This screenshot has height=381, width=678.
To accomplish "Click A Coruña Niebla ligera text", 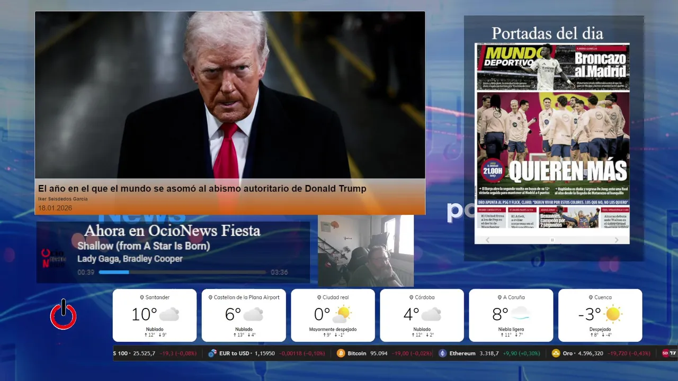I will coord(511,329).
